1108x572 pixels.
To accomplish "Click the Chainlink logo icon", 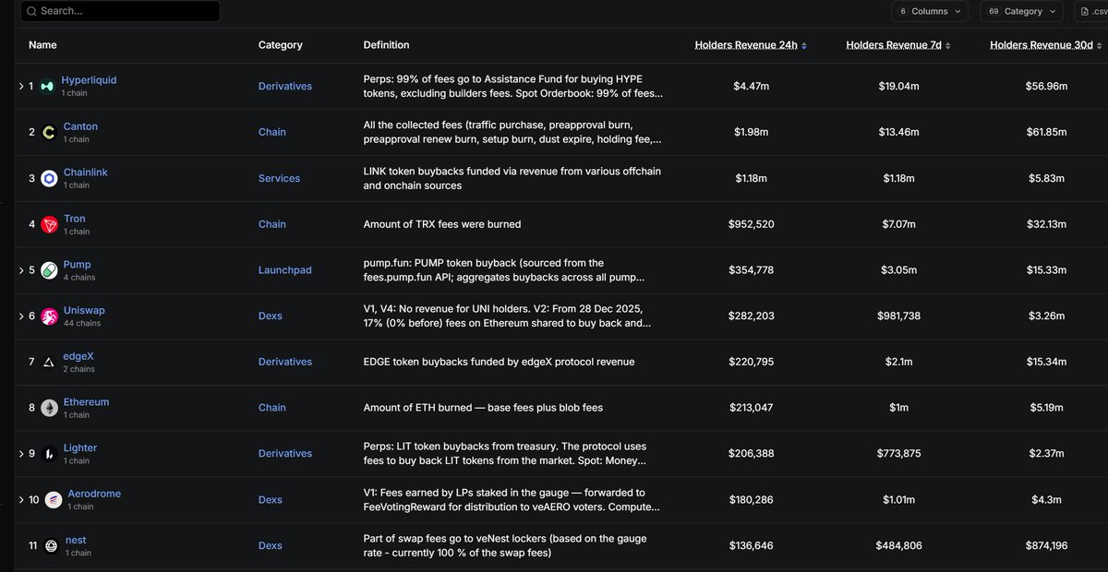I will (x=49, y=179).
